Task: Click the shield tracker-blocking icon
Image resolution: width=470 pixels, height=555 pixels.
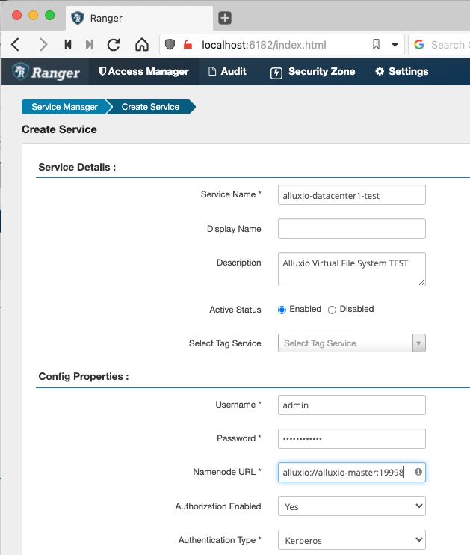Action: point(170,45)
